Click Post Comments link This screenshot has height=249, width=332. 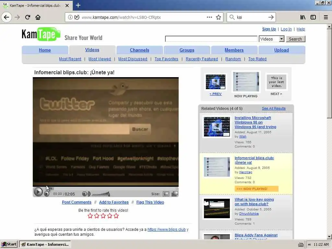[77, 202]
